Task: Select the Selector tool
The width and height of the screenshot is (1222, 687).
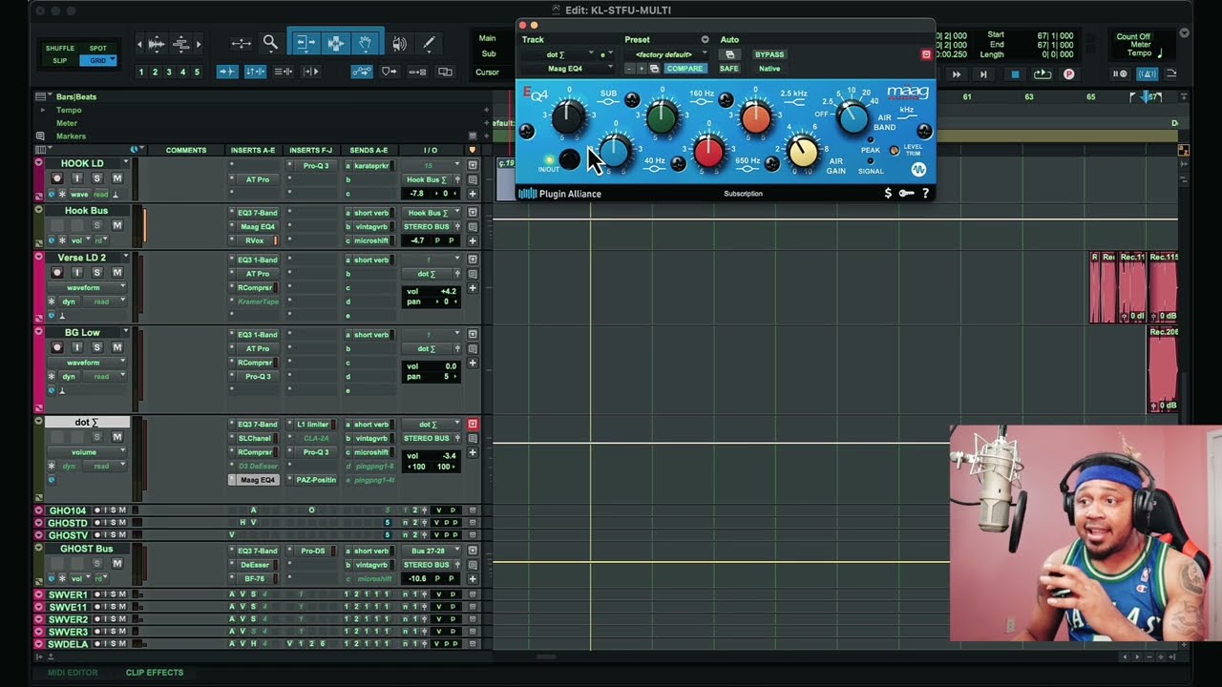Action: pyautogui.click(x=336, y=43)
